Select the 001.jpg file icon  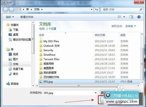tap(41, 82)
